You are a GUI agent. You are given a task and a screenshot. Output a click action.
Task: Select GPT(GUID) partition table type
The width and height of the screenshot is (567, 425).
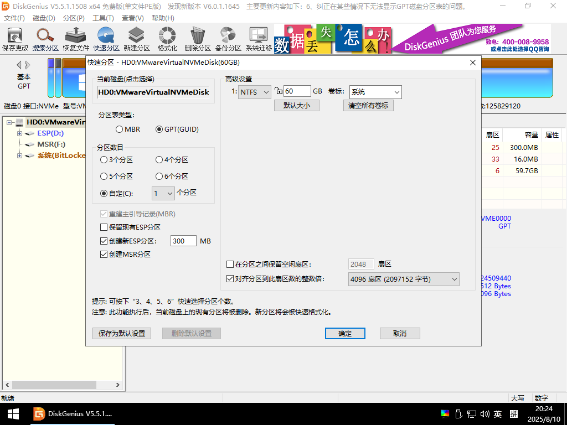pyautogui.click(x=177, y=129)
